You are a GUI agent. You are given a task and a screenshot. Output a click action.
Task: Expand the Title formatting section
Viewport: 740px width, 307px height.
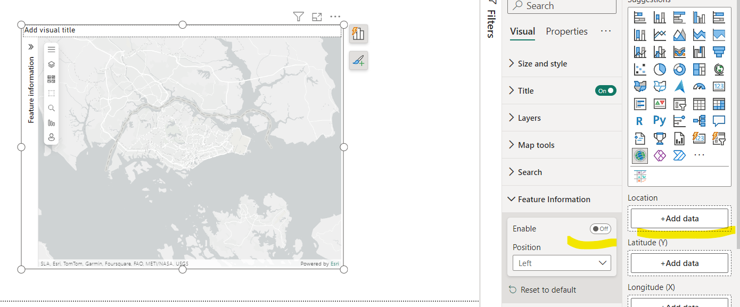(x=548, y=90)
